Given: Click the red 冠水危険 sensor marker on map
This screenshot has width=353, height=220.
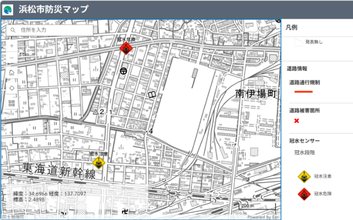Looking at the screenshot, I should pos(126,48).
